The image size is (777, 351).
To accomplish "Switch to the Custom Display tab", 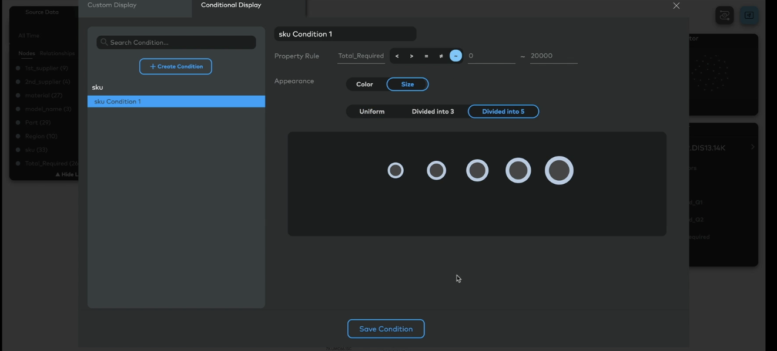I will [x=112, y=5].
